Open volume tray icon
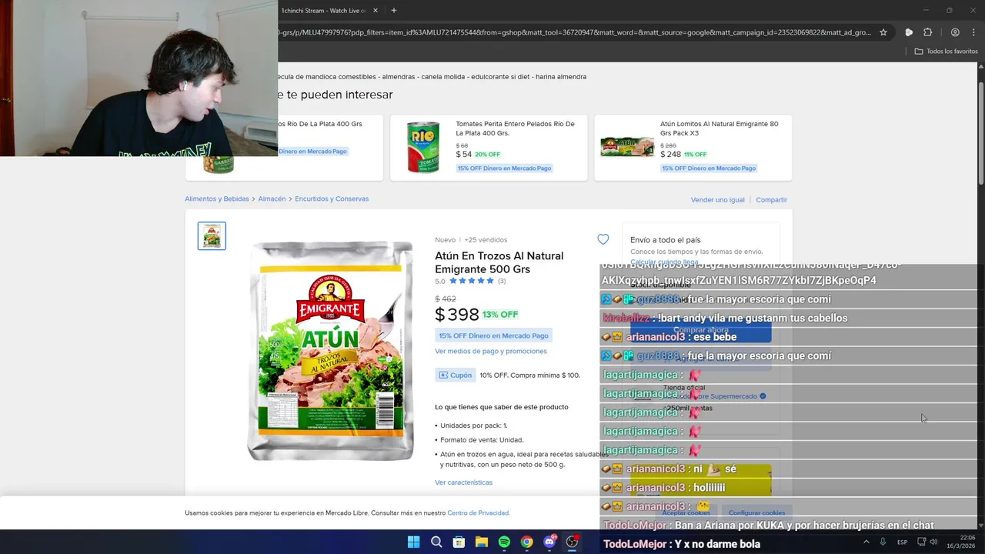985x554 pixels. click(x=933, y=542)
